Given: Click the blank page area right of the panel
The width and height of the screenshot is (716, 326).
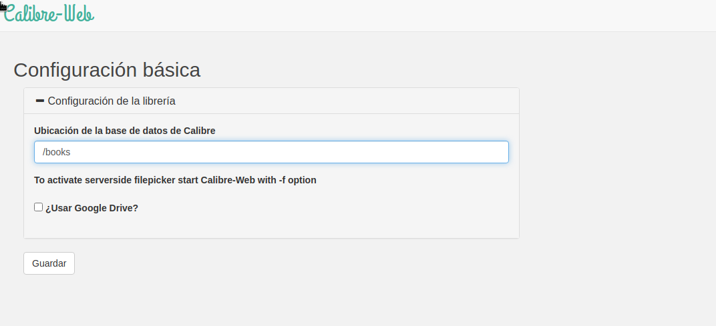Looking at the screenshot, I should (x=614, y=167).
